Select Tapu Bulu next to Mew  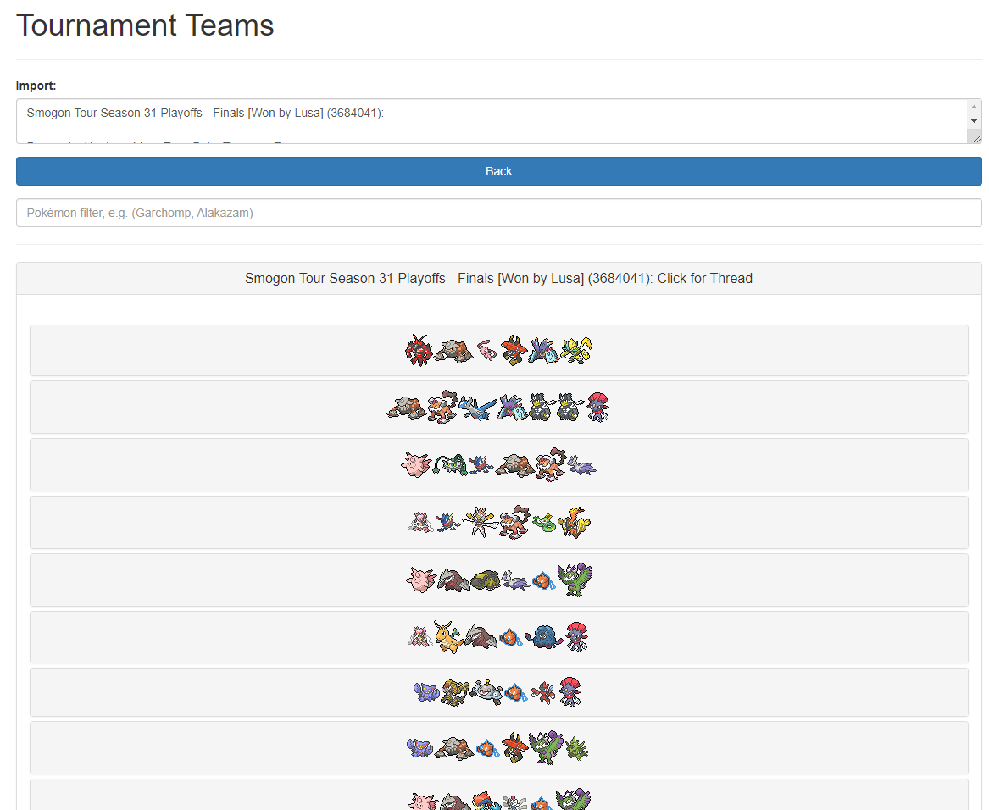tap(514, 350)
